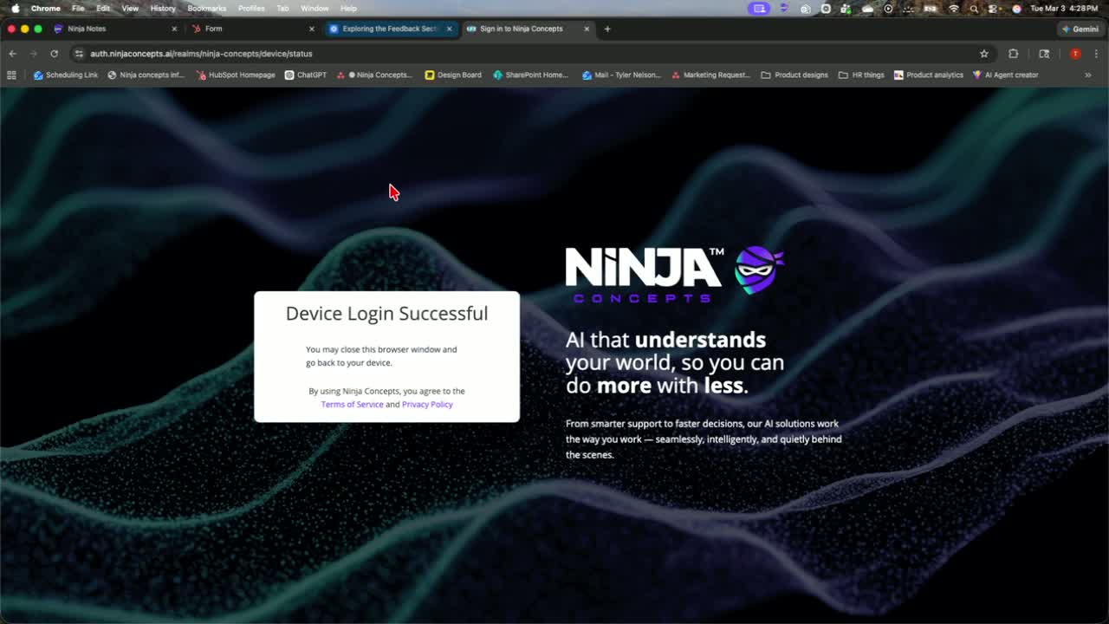This screenshot has width=1109, height=624.
Task: Go back using the browser back arrow
Action: (12, 54)
